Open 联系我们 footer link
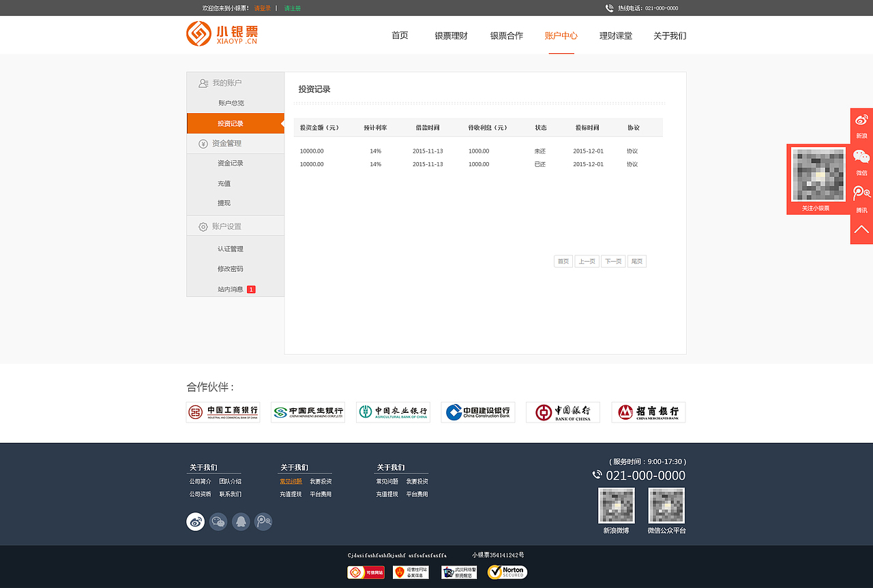 coord(231,495)
